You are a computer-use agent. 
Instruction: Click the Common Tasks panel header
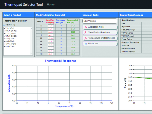100,15
